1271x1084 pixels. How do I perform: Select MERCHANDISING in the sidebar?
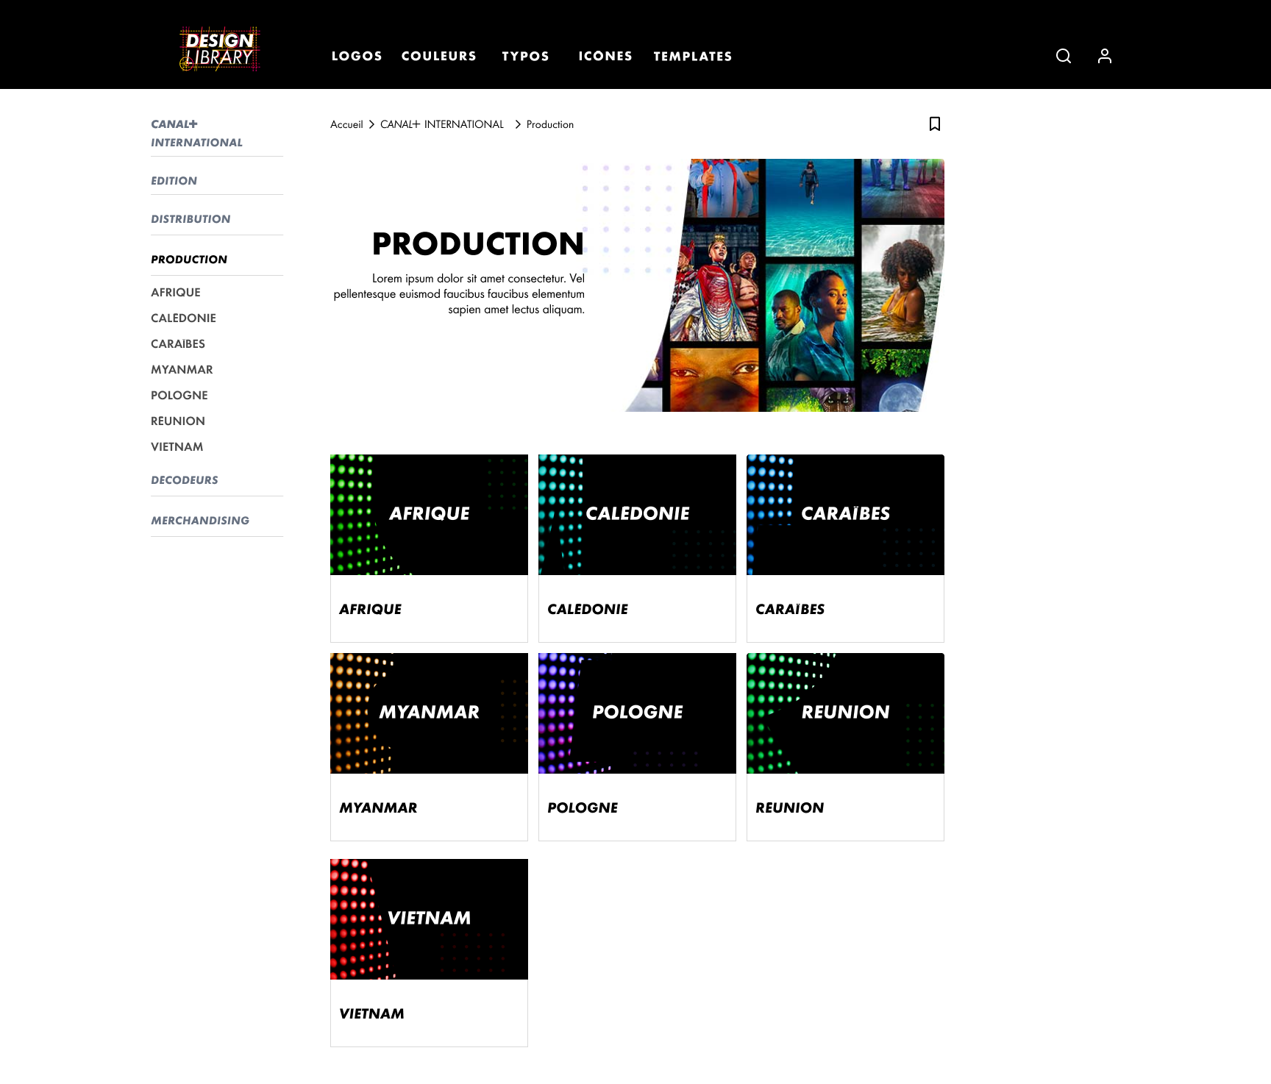pos(200,521)
